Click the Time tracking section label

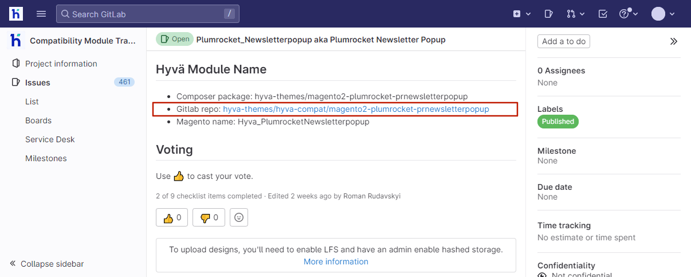[564, 225]
